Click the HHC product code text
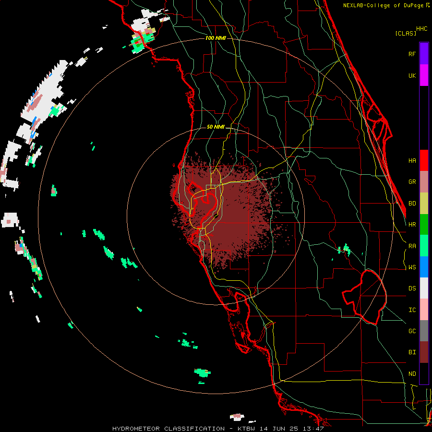The width and height of the screenshot is (432, 432). tap(422, 29)
